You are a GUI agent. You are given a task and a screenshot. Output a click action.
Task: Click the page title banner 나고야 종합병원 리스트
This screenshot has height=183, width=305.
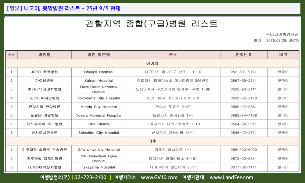[x=63, y=9]
